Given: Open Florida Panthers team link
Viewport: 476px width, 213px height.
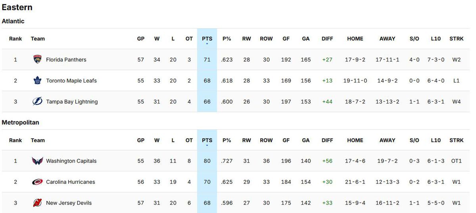Looking at the screenshot, I should click(66, 60).
